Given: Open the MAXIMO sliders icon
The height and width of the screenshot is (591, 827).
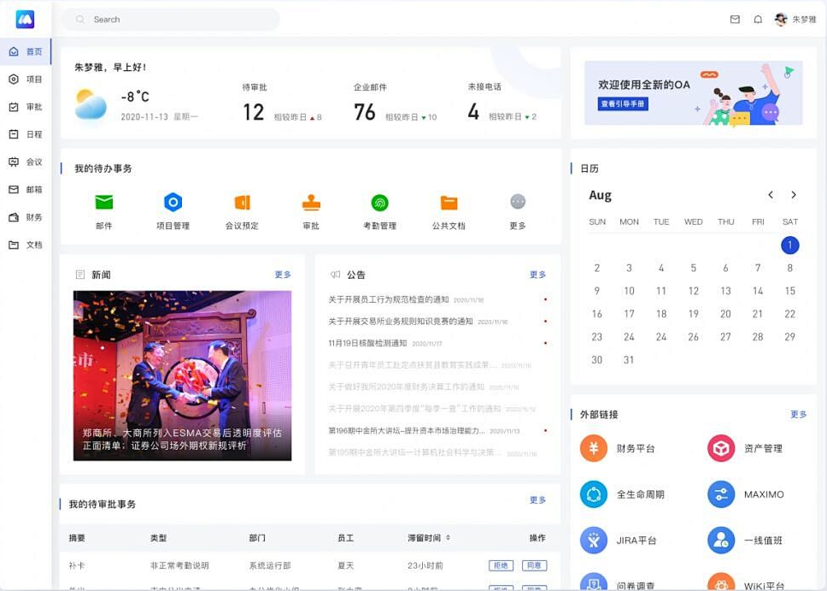Looking at the screenshot, I should [x=721, y=493].
